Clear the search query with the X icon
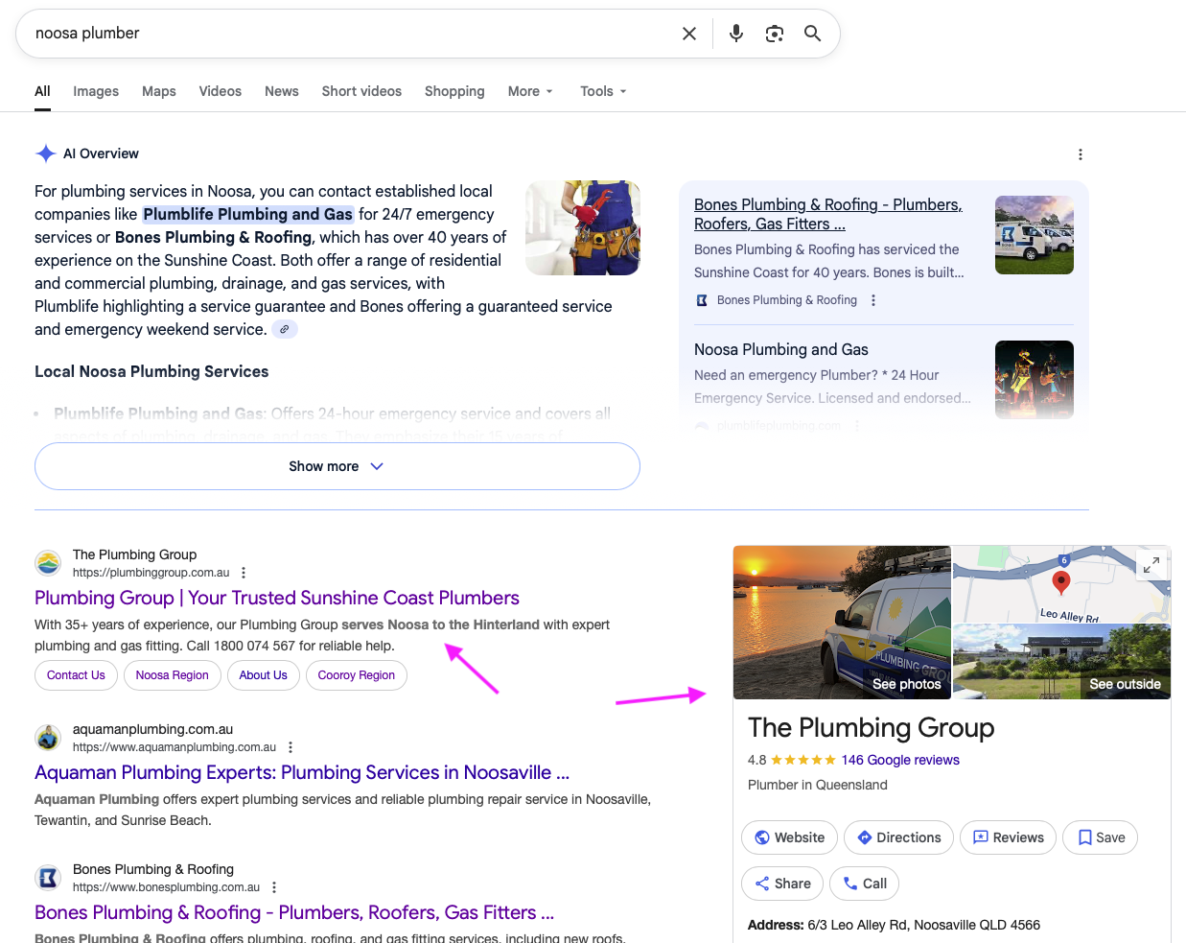This screenshot has width=1186, height=943. 689,33
